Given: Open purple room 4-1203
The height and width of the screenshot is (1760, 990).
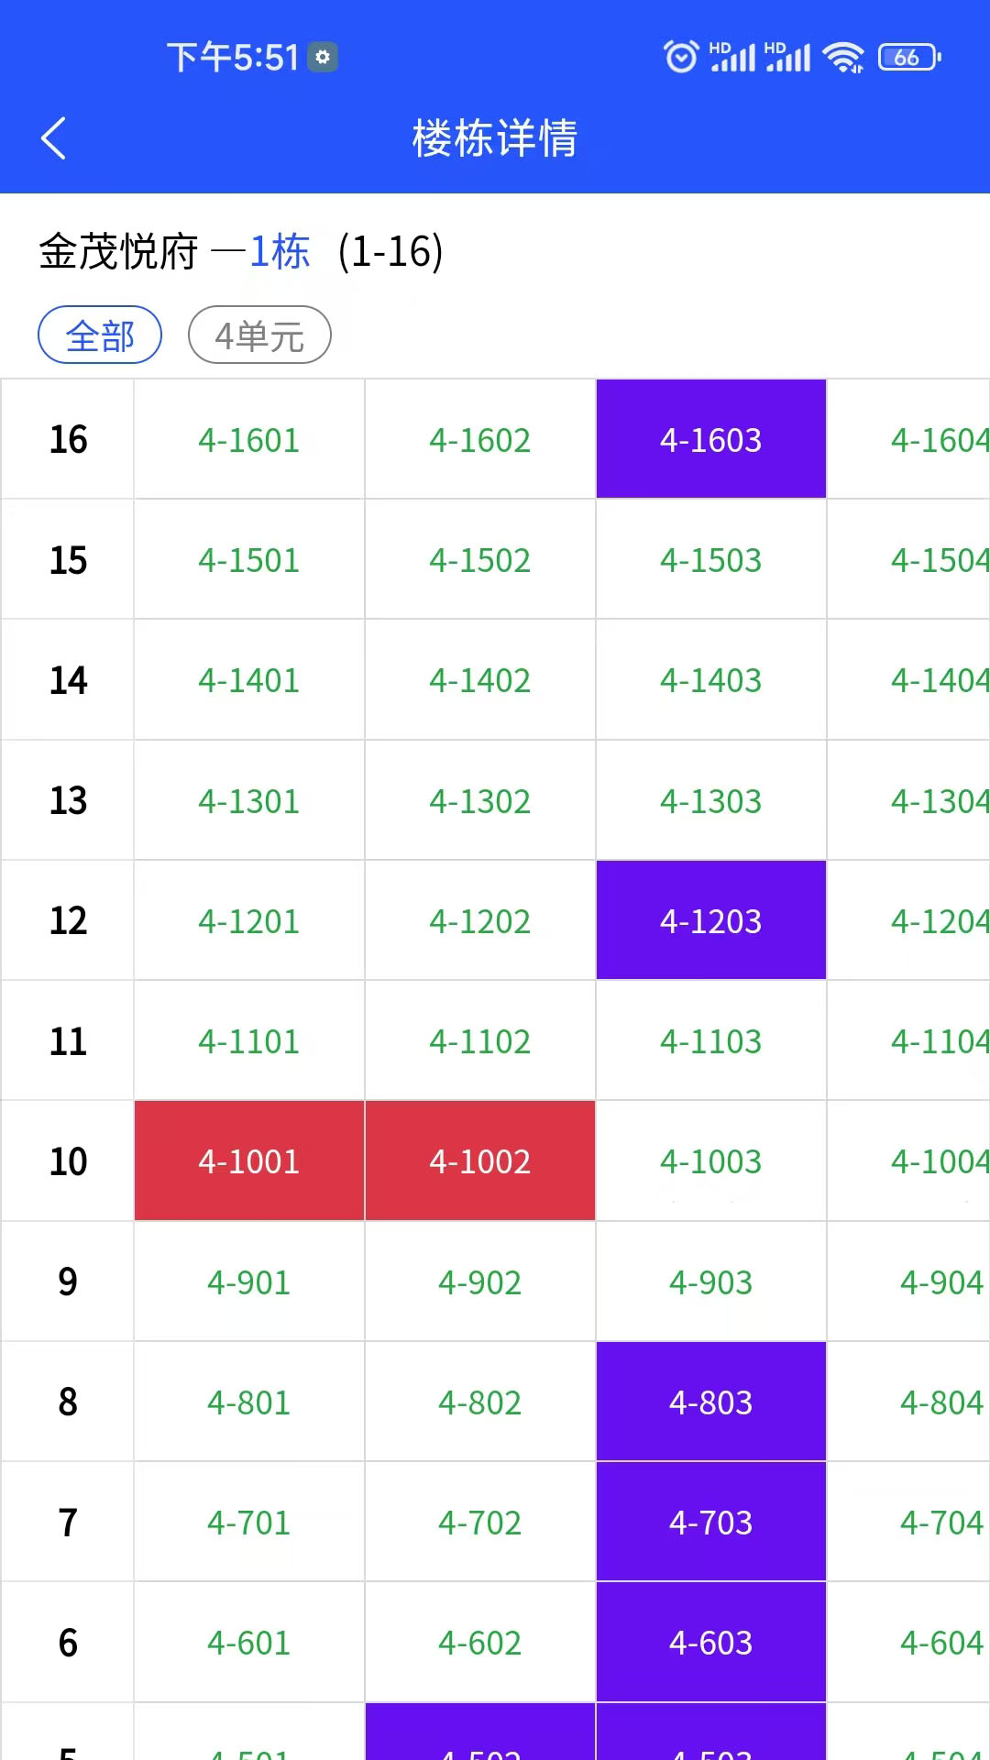Looking at the screenshot, I should [711, 921].
